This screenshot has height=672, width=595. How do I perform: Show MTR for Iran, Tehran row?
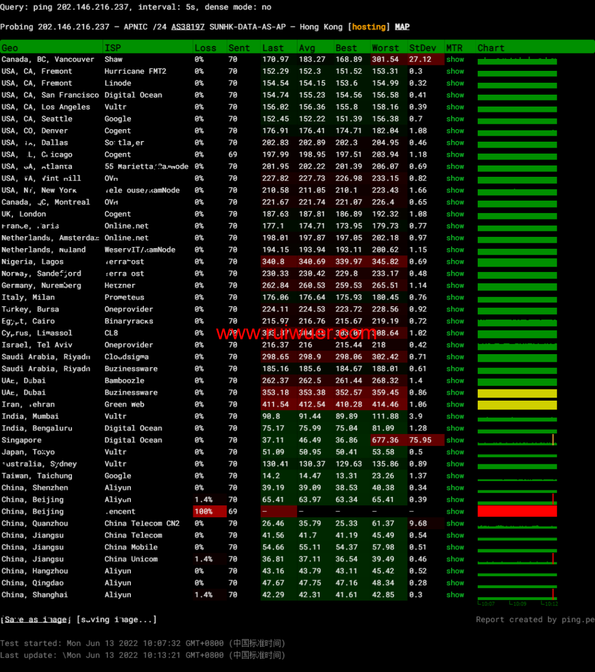(455, 405)
